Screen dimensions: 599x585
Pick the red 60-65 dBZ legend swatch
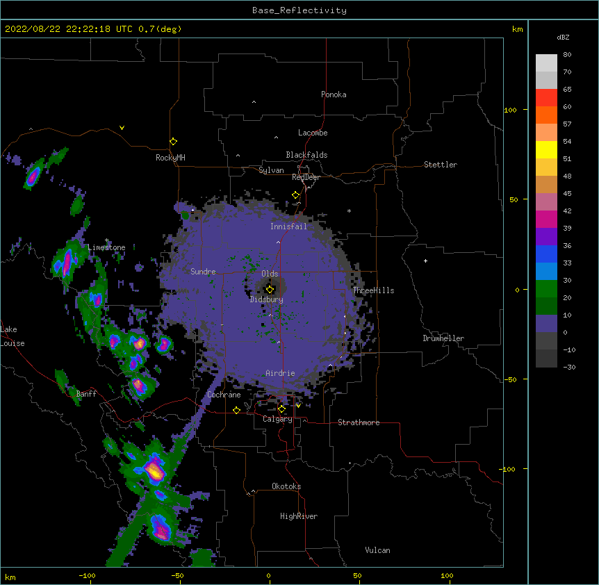click(x=546, y=98)
